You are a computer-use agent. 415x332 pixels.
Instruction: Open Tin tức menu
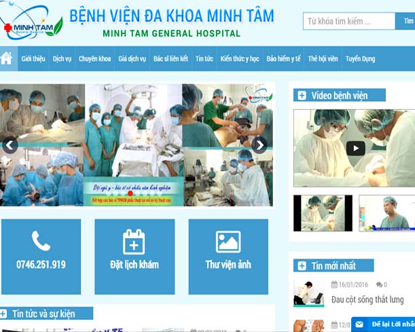pyautogui.click(x=204, y=59)
